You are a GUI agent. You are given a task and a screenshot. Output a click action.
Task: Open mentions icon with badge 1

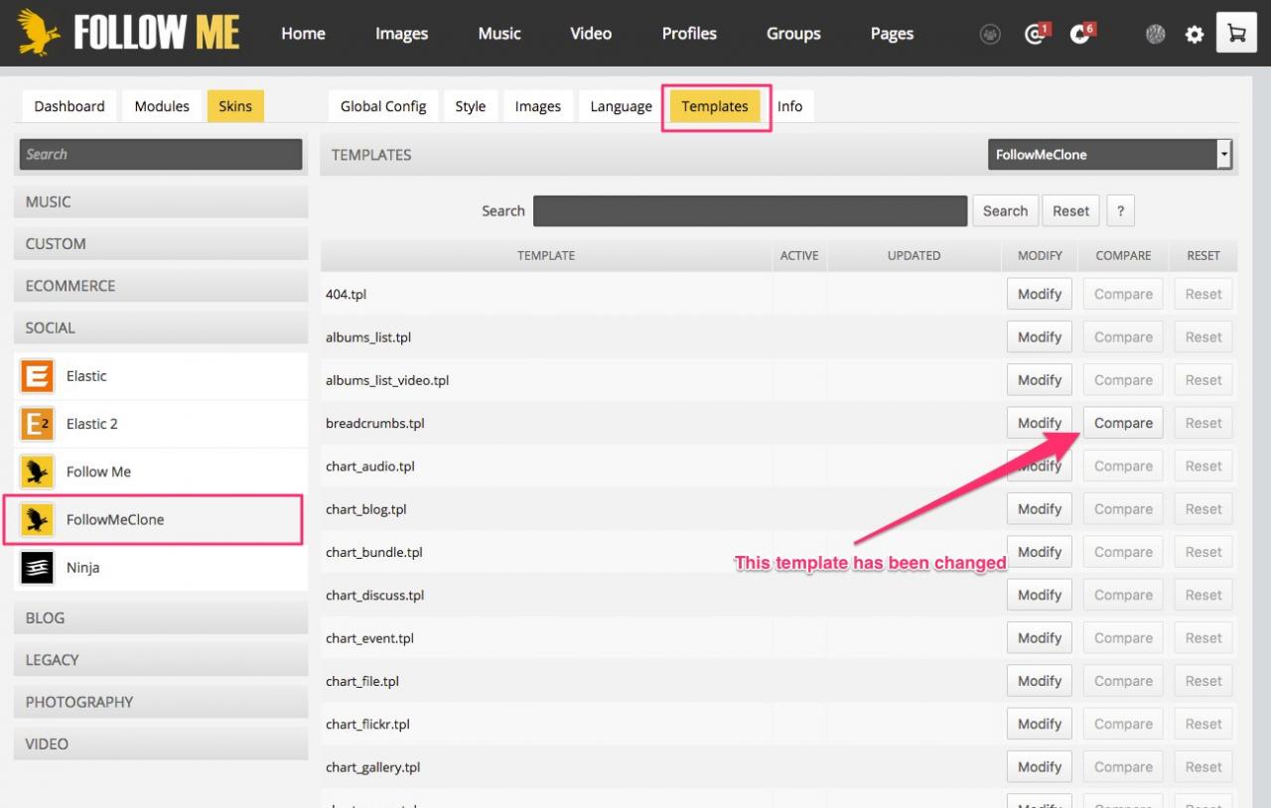click(x=1036, y=35)
